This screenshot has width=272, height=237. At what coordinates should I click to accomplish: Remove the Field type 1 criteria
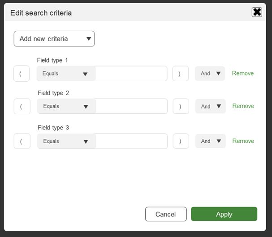coord(243,73)
